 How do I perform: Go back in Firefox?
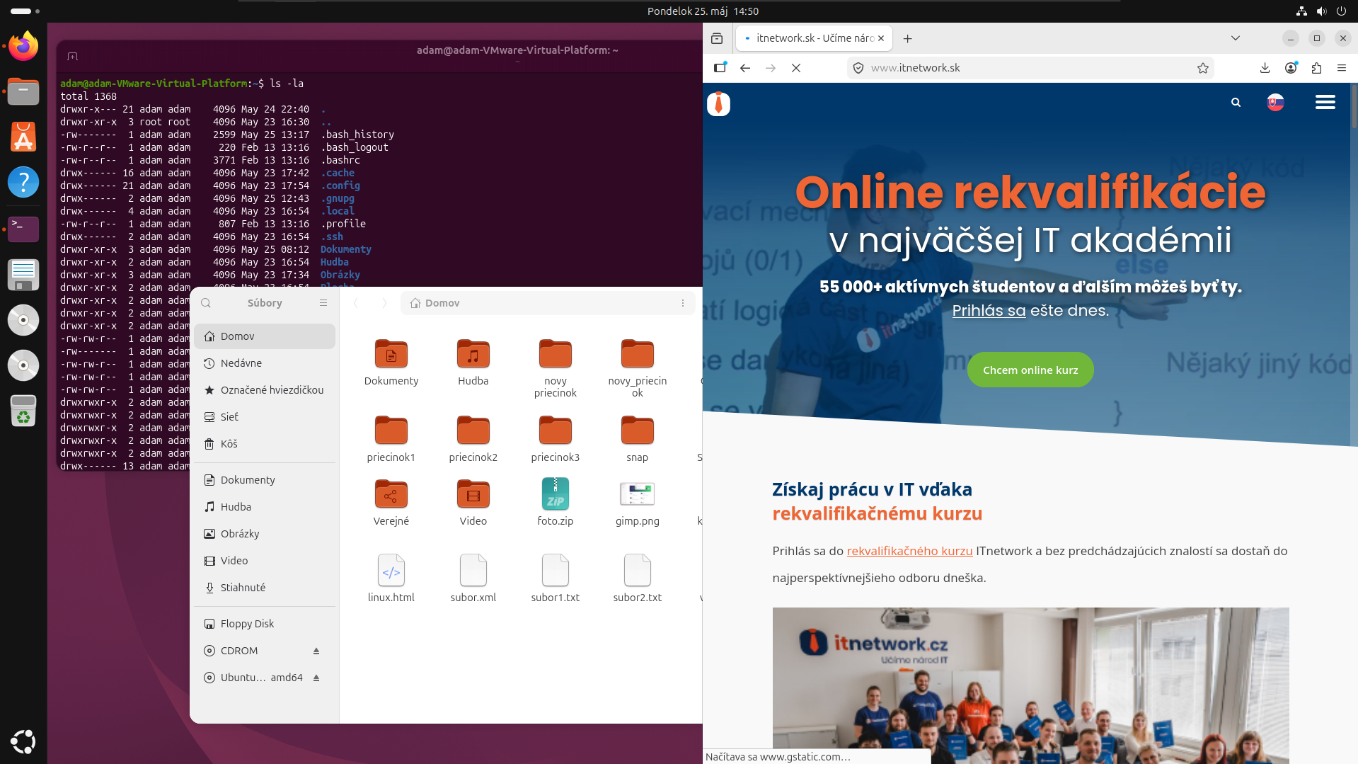[745, 68]
